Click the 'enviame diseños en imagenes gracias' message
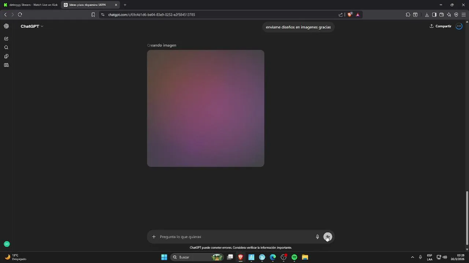 (298, 27)
